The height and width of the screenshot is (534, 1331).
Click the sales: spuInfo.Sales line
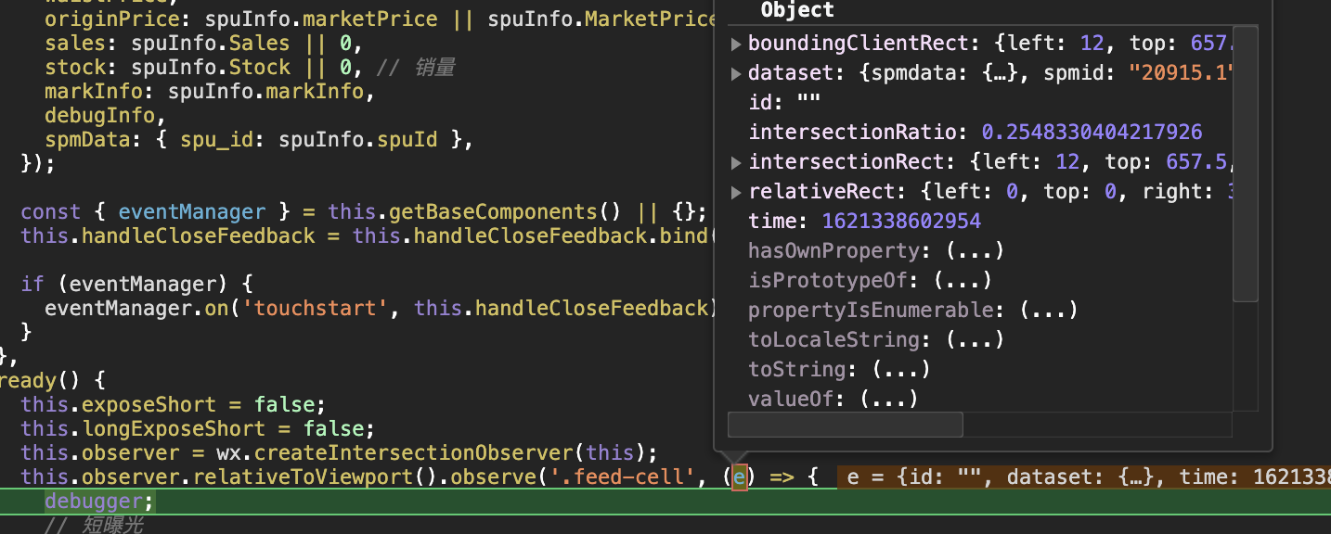[204, 44]
